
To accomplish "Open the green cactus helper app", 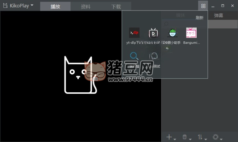I will pos(172,33).
